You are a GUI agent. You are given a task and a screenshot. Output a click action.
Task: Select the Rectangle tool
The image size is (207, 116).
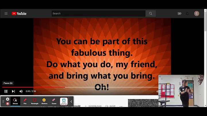coord(34,101)
